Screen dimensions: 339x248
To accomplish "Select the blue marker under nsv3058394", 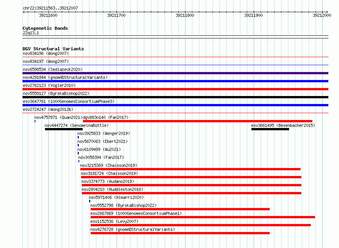I will (79, 161).
